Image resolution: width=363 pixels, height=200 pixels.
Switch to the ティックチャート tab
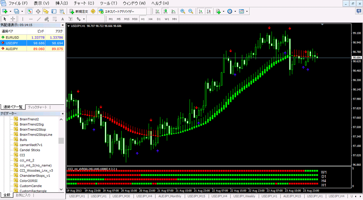coord(37,107)
